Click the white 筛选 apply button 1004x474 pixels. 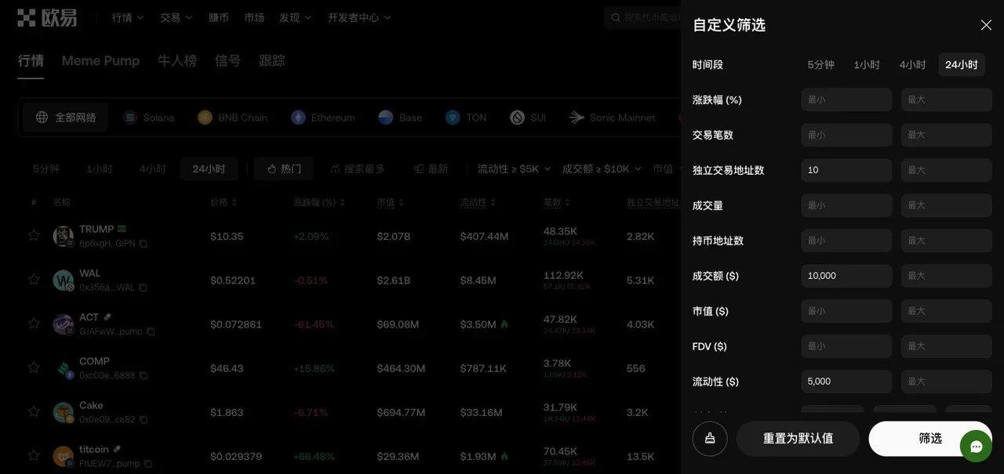coord(930,439)
